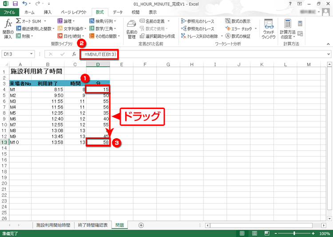Click エラー チェック button
Image resolution: width=333 pixels, height=237 pixels.
pos(239,28)
